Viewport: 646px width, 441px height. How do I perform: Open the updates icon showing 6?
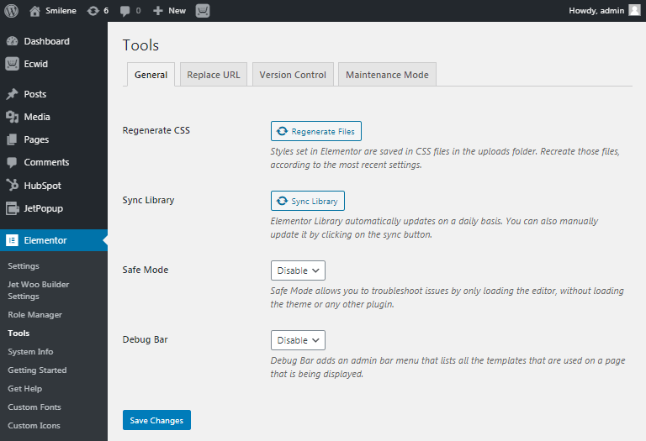[93, 11]
